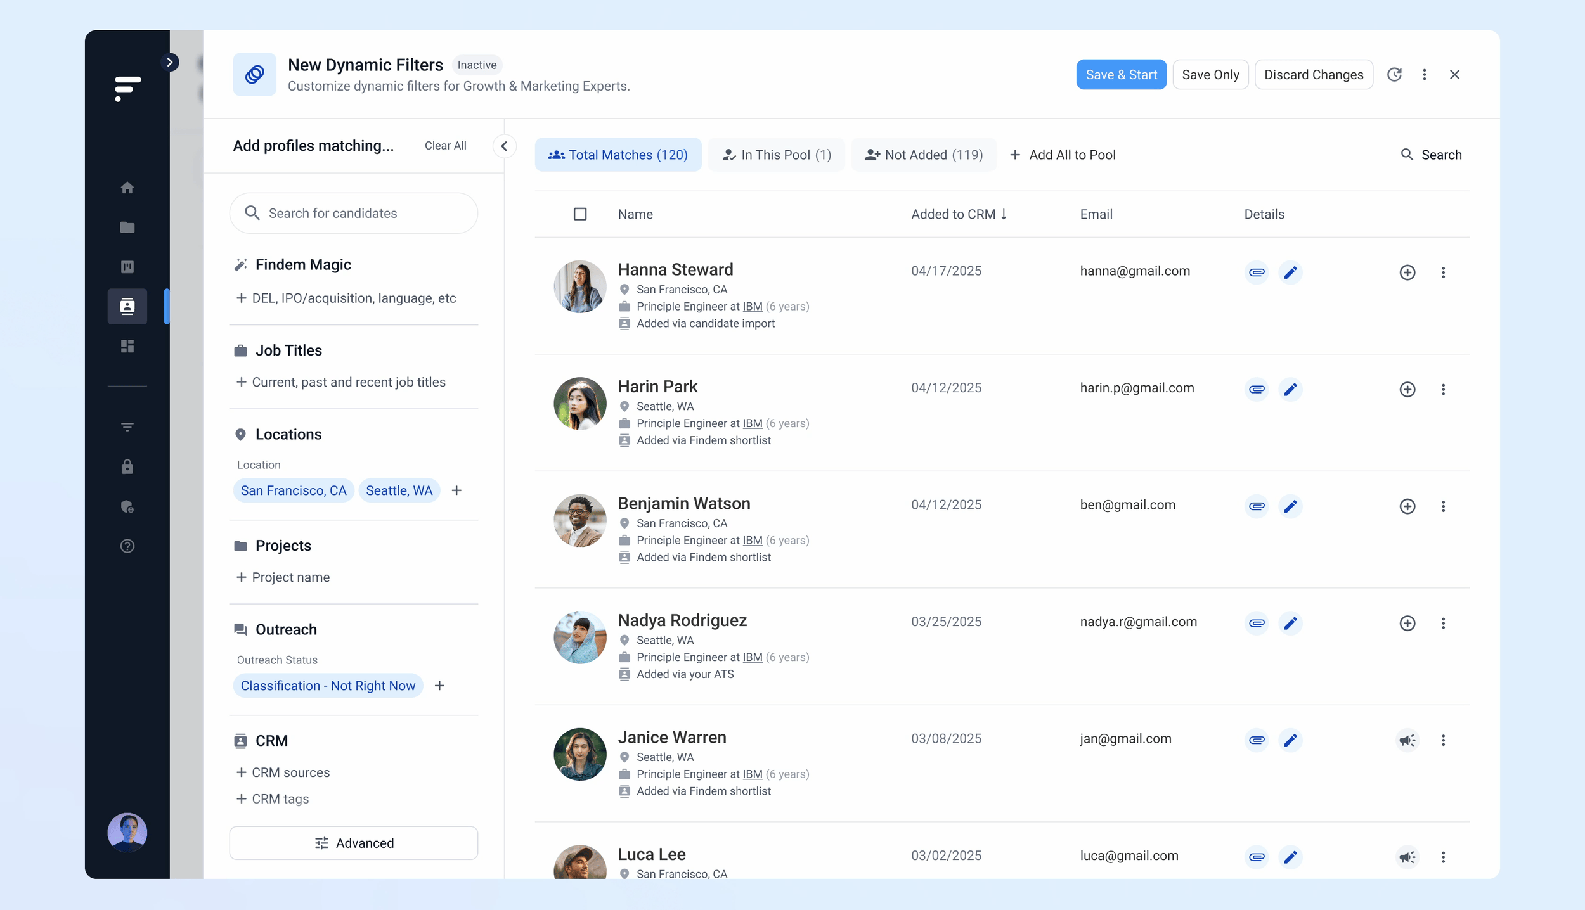
Task: Add Benjamin Watson to pool with plus icon
Action: (x=1407, y=506)
